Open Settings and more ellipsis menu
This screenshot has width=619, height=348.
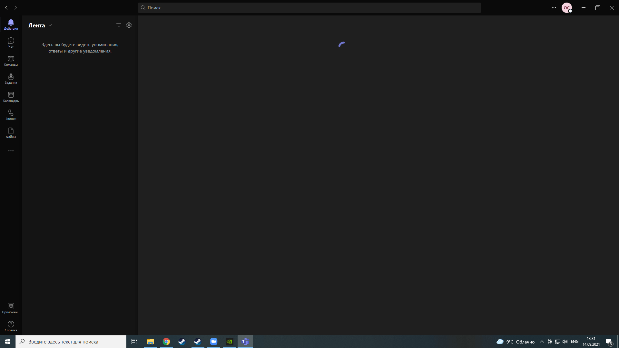tap(554, 8)
